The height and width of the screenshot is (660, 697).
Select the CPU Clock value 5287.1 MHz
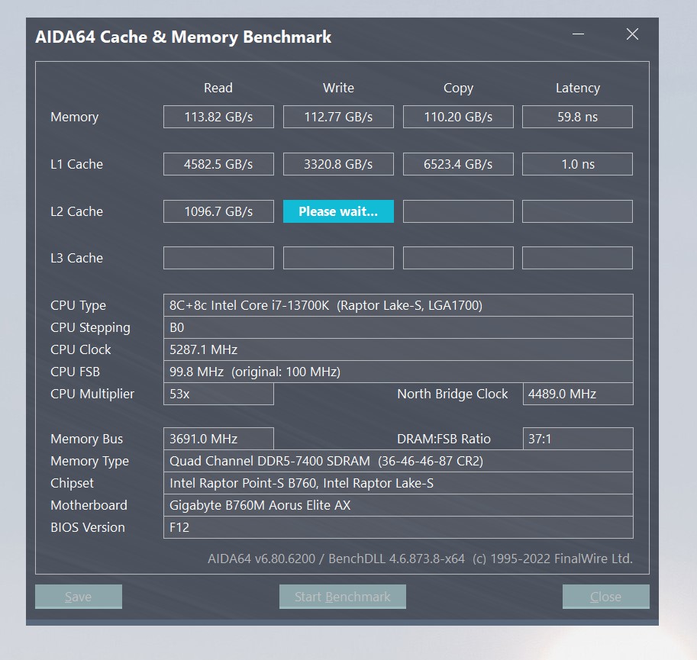coord(398,349)
